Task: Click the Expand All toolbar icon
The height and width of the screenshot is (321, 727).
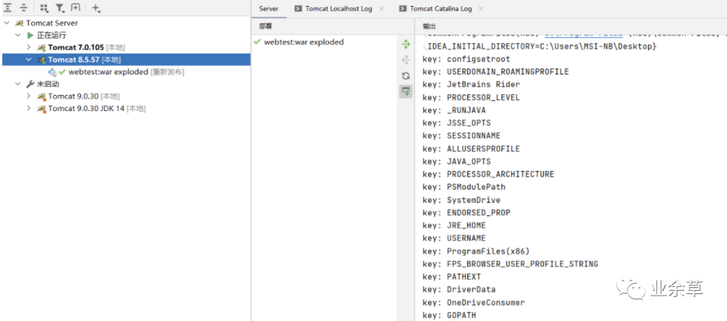Action: coord(8,8)
